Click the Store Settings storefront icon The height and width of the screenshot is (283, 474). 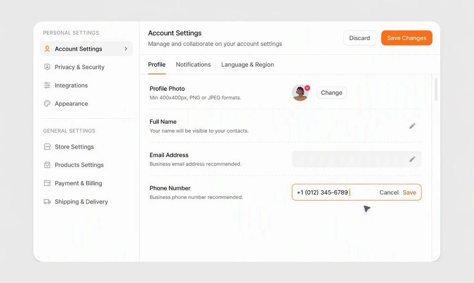(47, 147)
